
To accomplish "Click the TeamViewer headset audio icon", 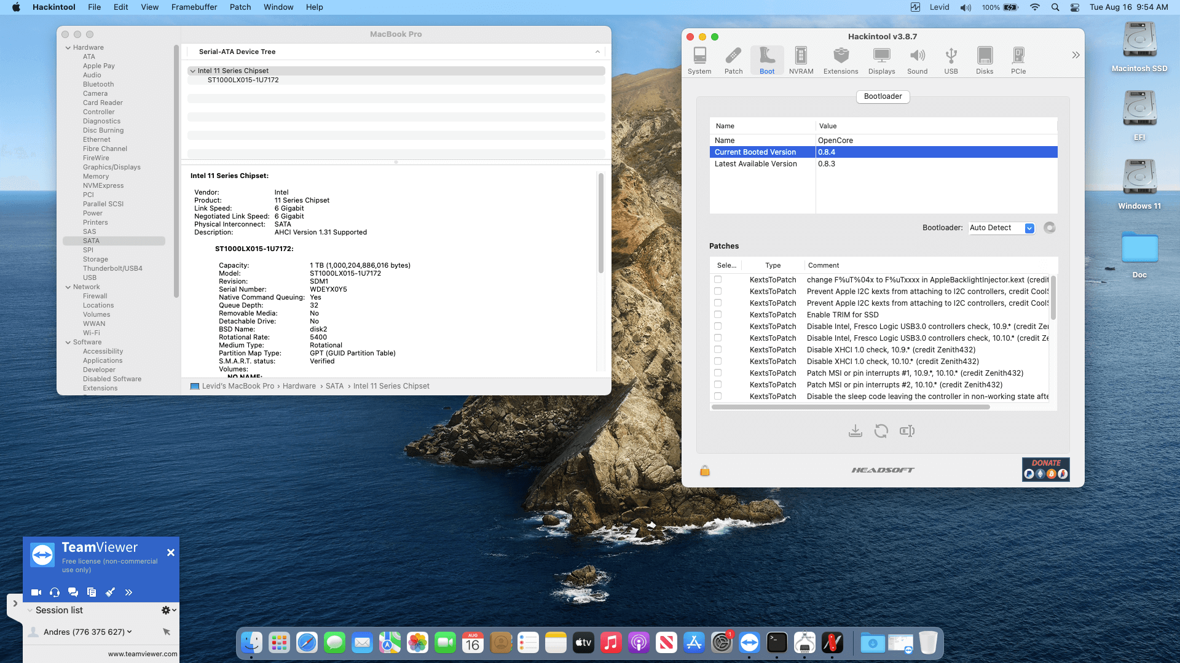I will click(x=55, y=592).
